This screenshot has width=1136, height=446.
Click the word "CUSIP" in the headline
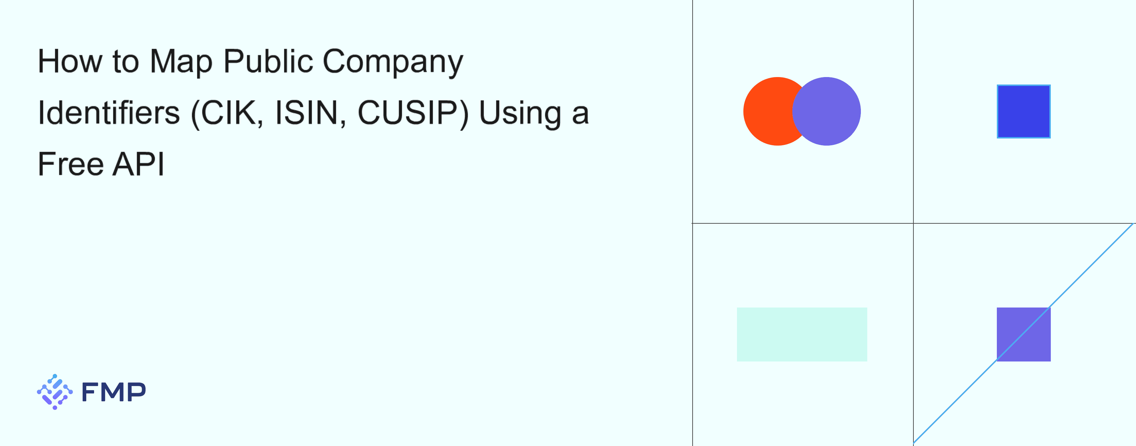(x=413, y=113)
